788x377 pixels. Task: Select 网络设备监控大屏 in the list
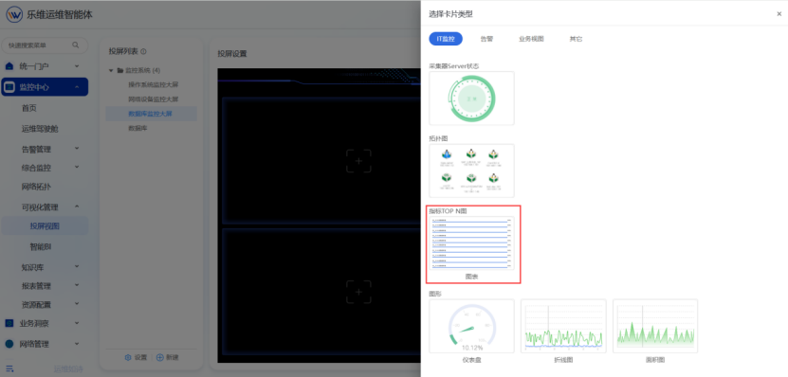coord(154,99)
